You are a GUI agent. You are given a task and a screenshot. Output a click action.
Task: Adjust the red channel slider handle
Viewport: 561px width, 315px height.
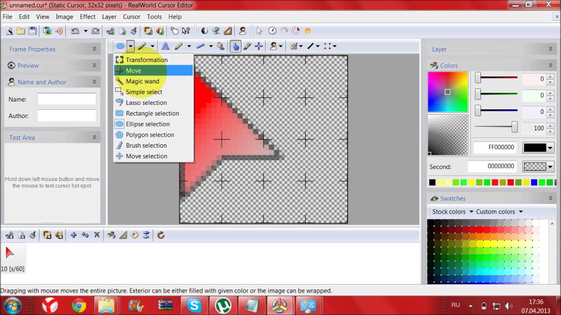[478, 78]
